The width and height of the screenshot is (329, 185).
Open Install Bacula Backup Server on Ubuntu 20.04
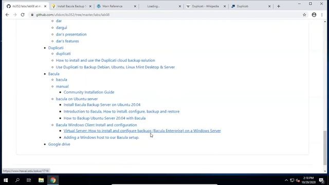(x=102, y=104)
